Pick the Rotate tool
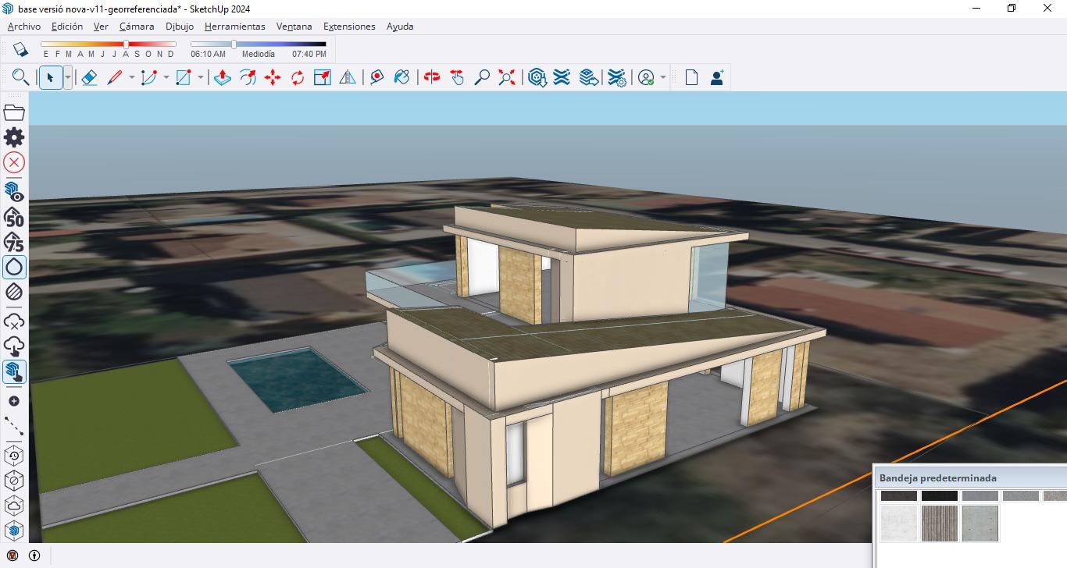The image size is (1067, 568). 298,77
